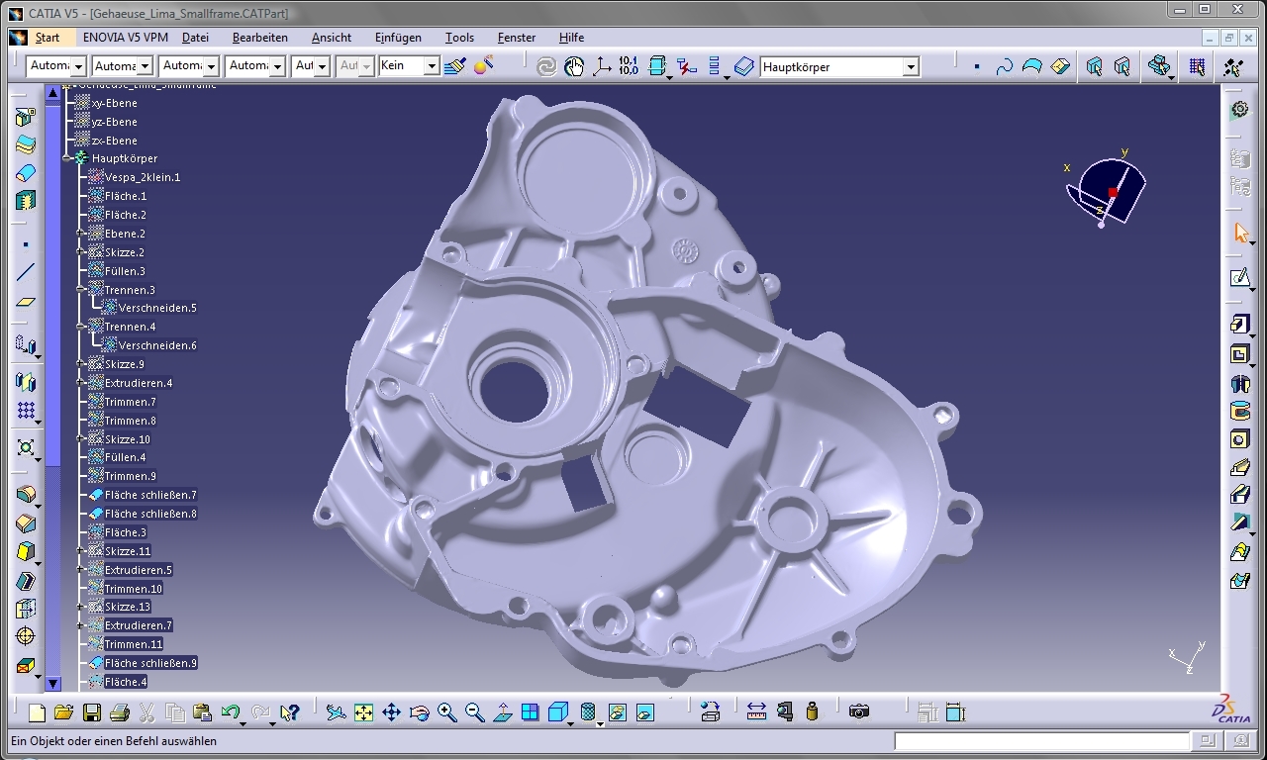The height and width of the screenshot is (760, 1267).
Task: Select Vespa_2klein.1 in the tree
Action: (143, 177)
